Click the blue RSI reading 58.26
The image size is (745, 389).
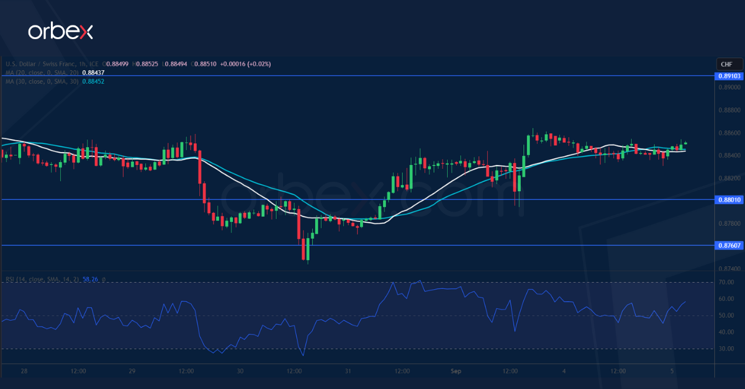[x=91, y=280]
